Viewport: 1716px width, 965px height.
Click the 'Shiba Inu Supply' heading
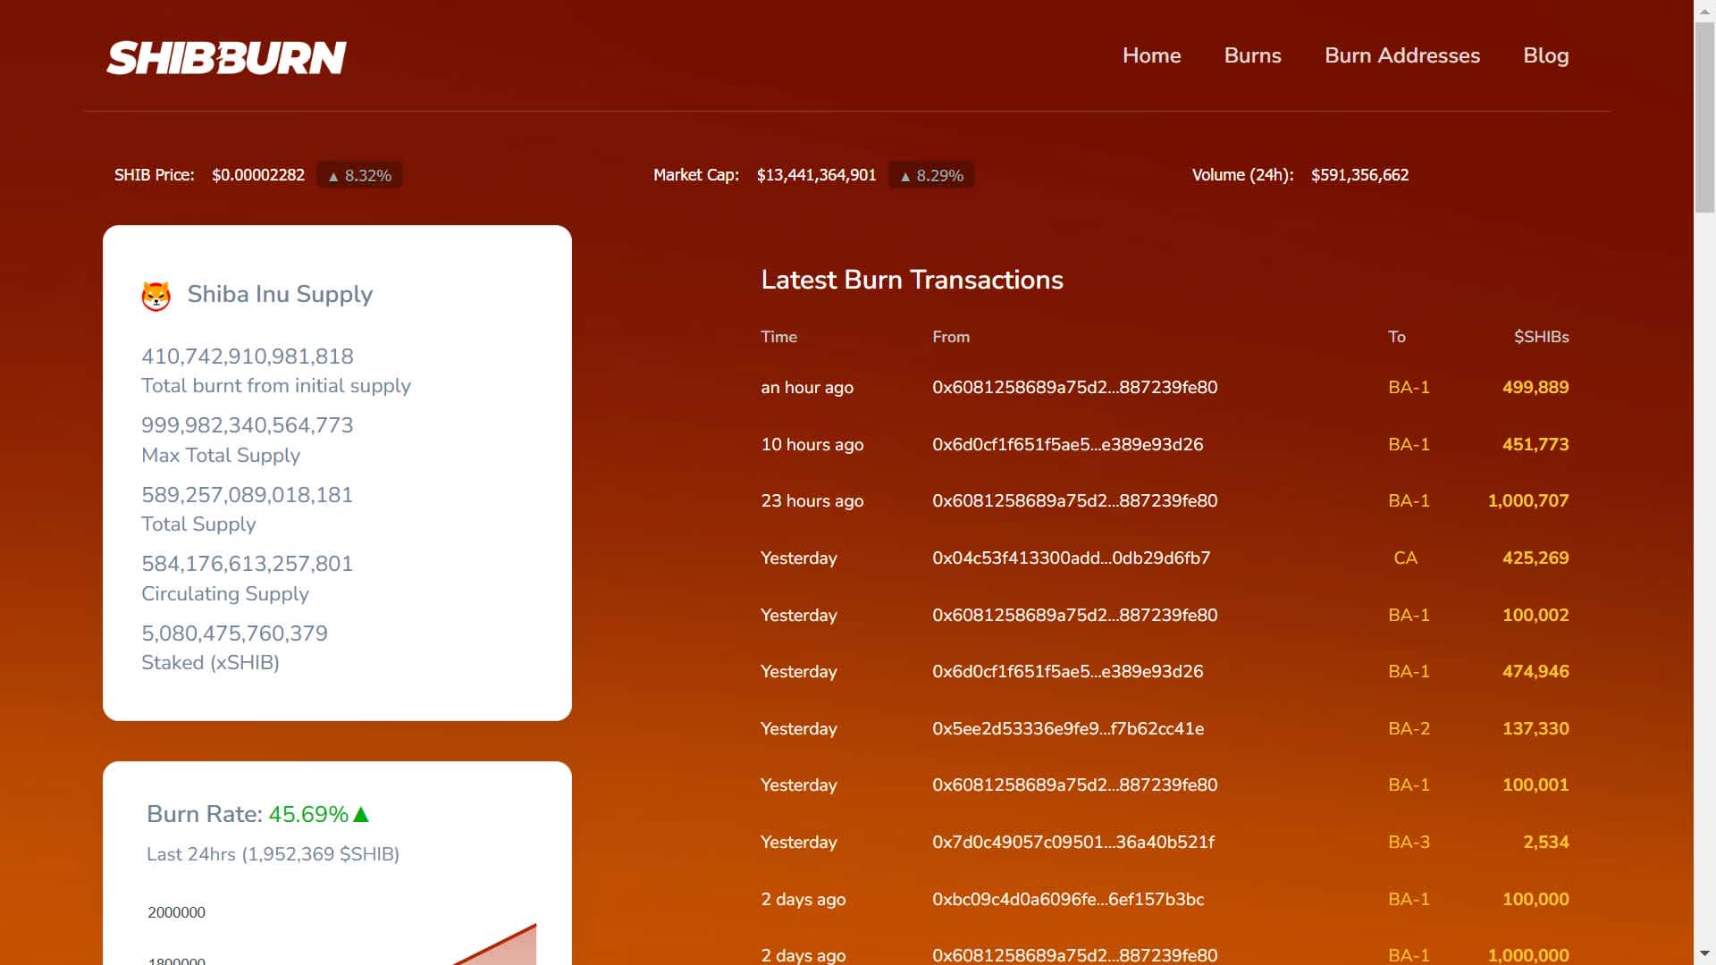click(280, 294)
